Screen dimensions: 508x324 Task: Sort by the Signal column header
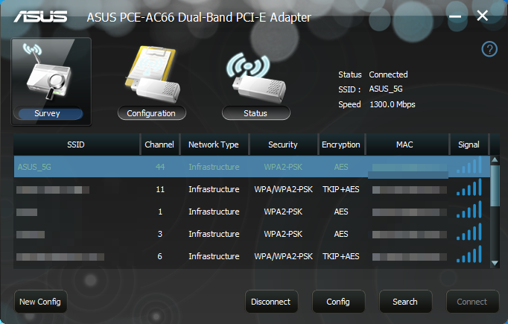[469, 144]
